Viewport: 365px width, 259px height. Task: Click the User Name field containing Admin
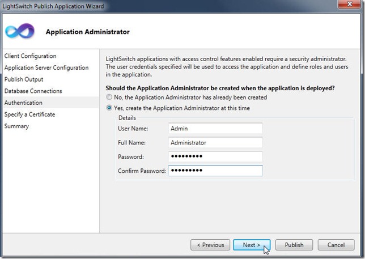(215, 128)
